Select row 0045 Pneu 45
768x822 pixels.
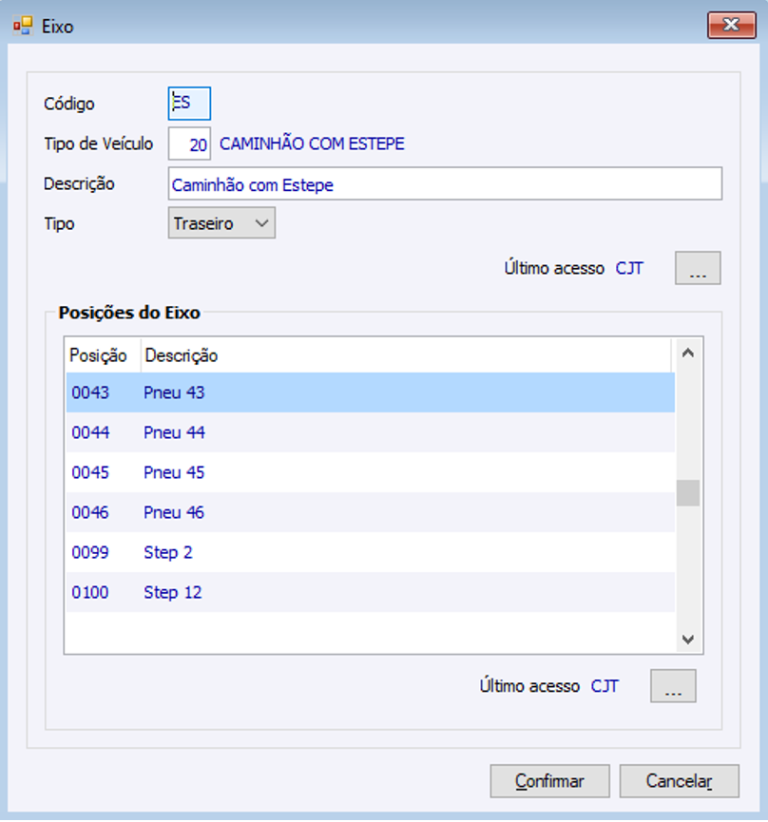point(370,472)
